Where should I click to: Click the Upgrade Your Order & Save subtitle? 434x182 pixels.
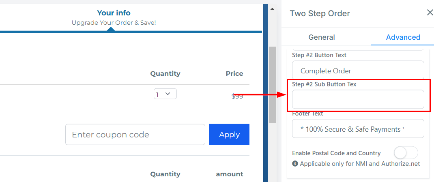click(114, 23)
